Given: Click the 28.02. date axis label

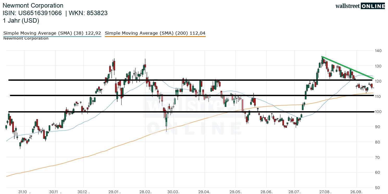Looking at the screenshot, I should pos(145,192).
